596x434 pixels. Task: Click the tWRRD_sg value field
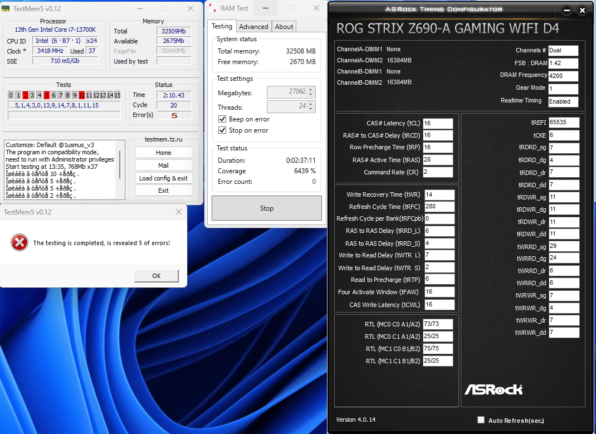564,246
